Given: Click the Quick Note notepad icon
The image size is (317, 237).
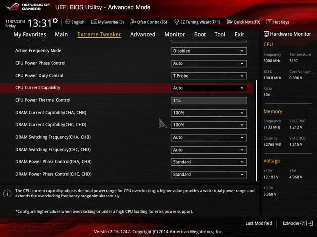Looking at the screenshot, I should tap(230, 22).
